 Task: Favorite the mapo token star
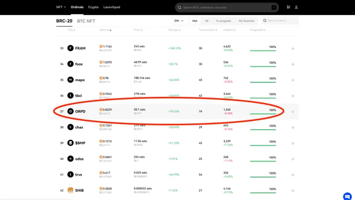point(293,80)
